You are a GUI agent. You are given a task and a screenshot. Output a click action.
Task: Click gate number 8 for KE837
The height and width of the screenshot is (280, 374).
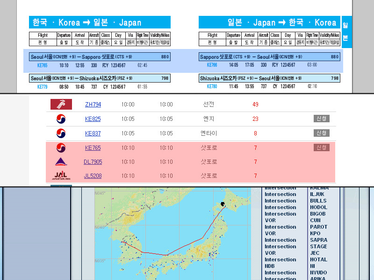(x=255, y=133)
